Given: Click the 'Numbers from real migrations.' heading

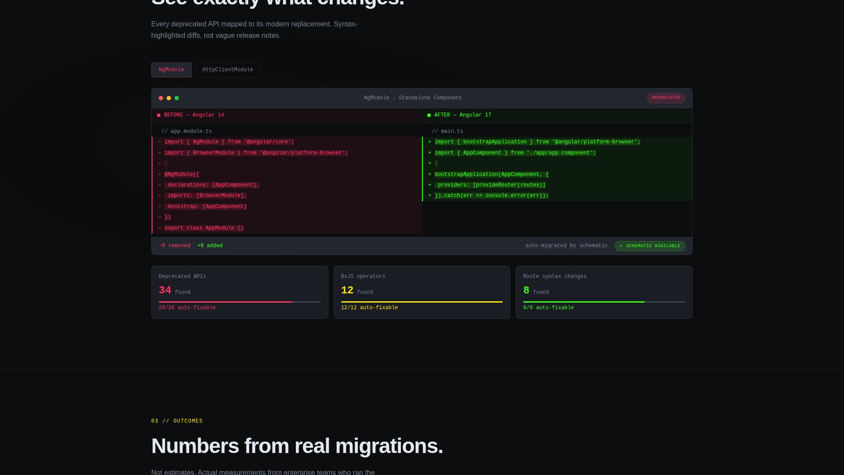Looking at the screenshot, I should tap(297, 446).
